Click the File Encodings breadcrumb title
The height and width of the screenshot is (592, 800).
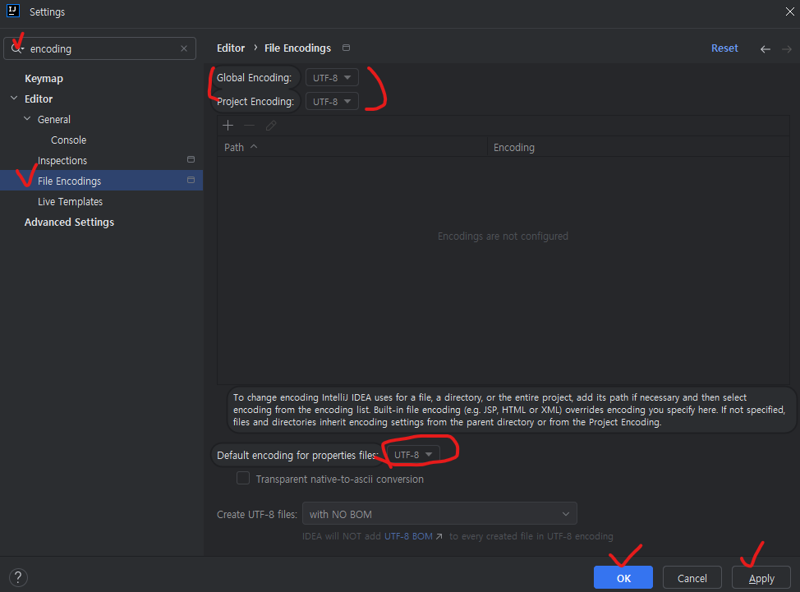click(297, 48)
